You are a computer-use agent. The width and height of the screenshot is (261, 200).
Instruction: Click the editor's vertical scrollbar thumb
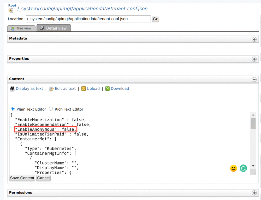(x=253, y=123)
